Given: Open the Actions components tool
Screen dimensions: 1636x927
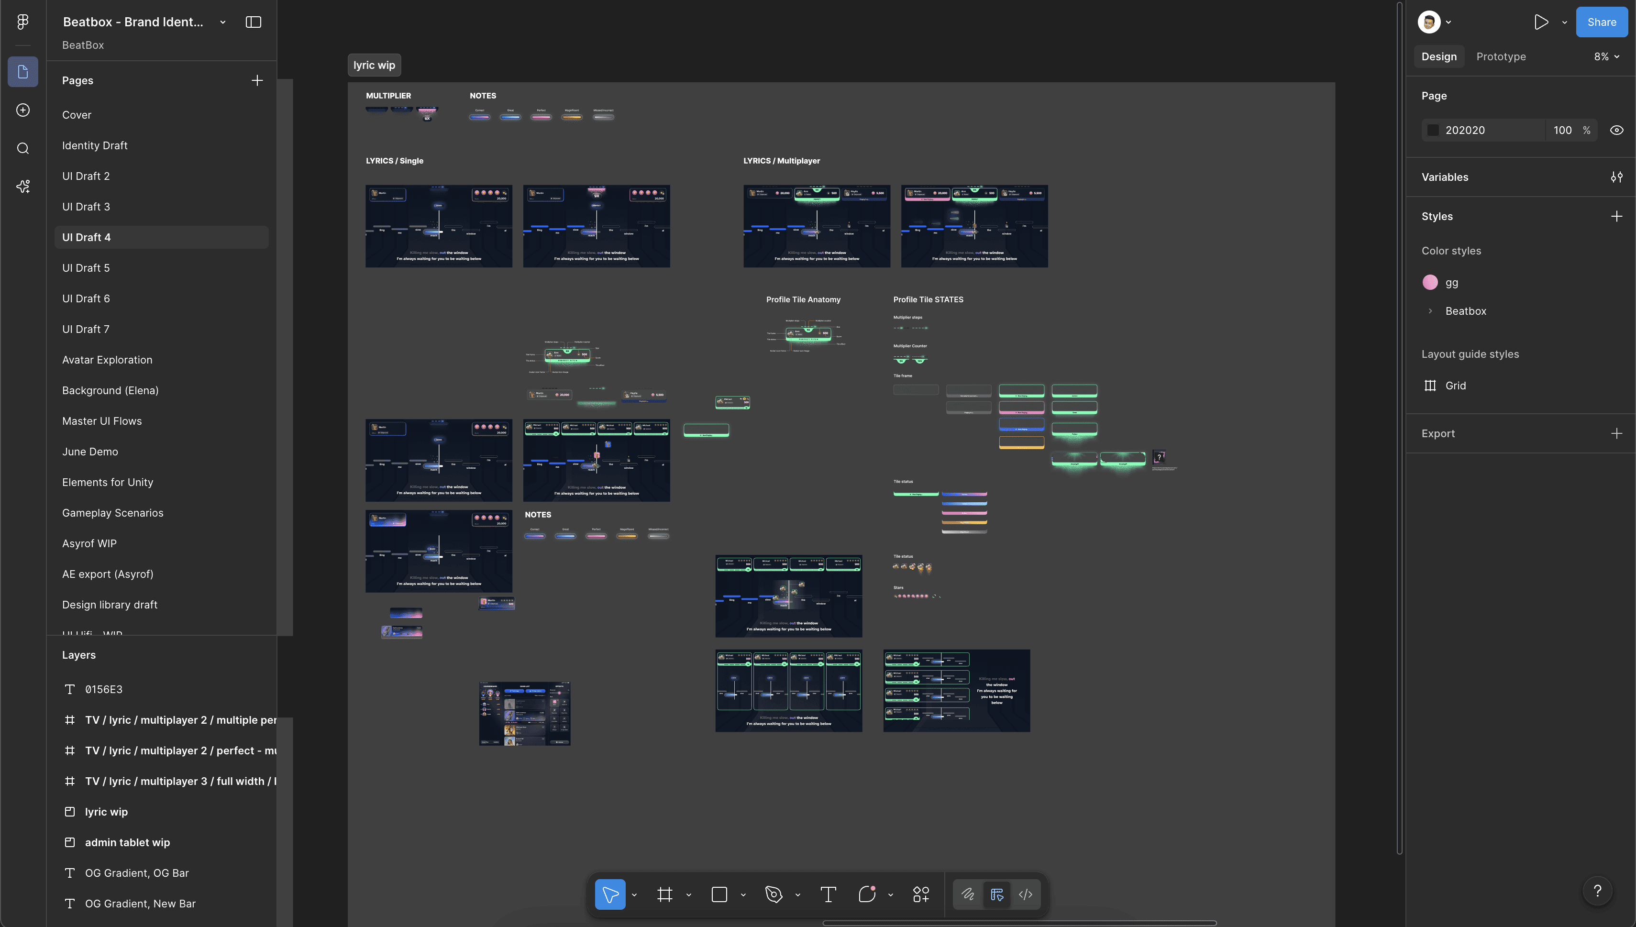Looking at the screenshot, I should point(921,894).
